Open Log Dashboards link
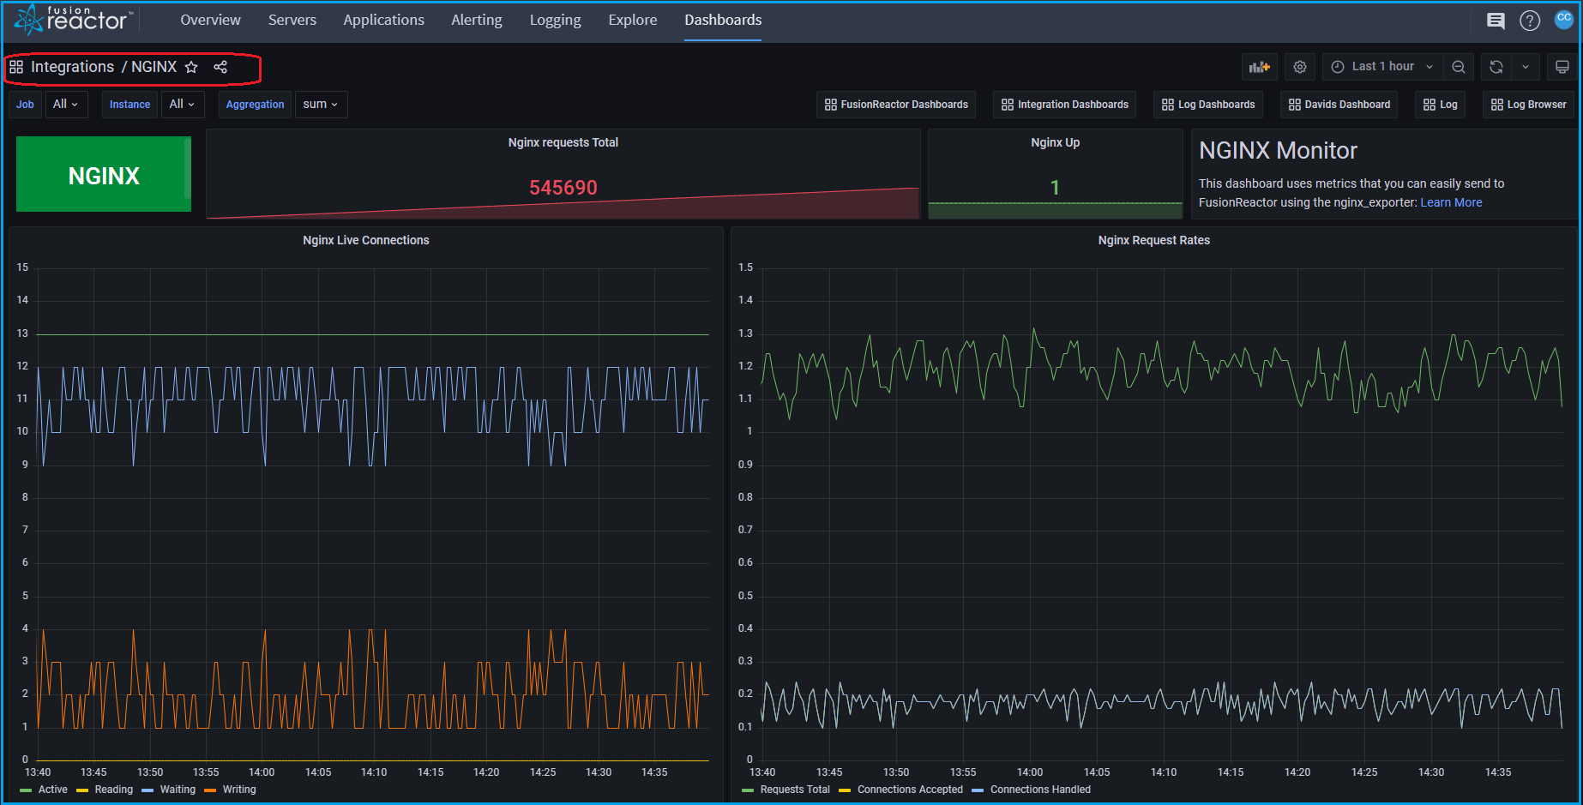The height and width of the screenshot is (805, 1583). (x=1207, y=105)
